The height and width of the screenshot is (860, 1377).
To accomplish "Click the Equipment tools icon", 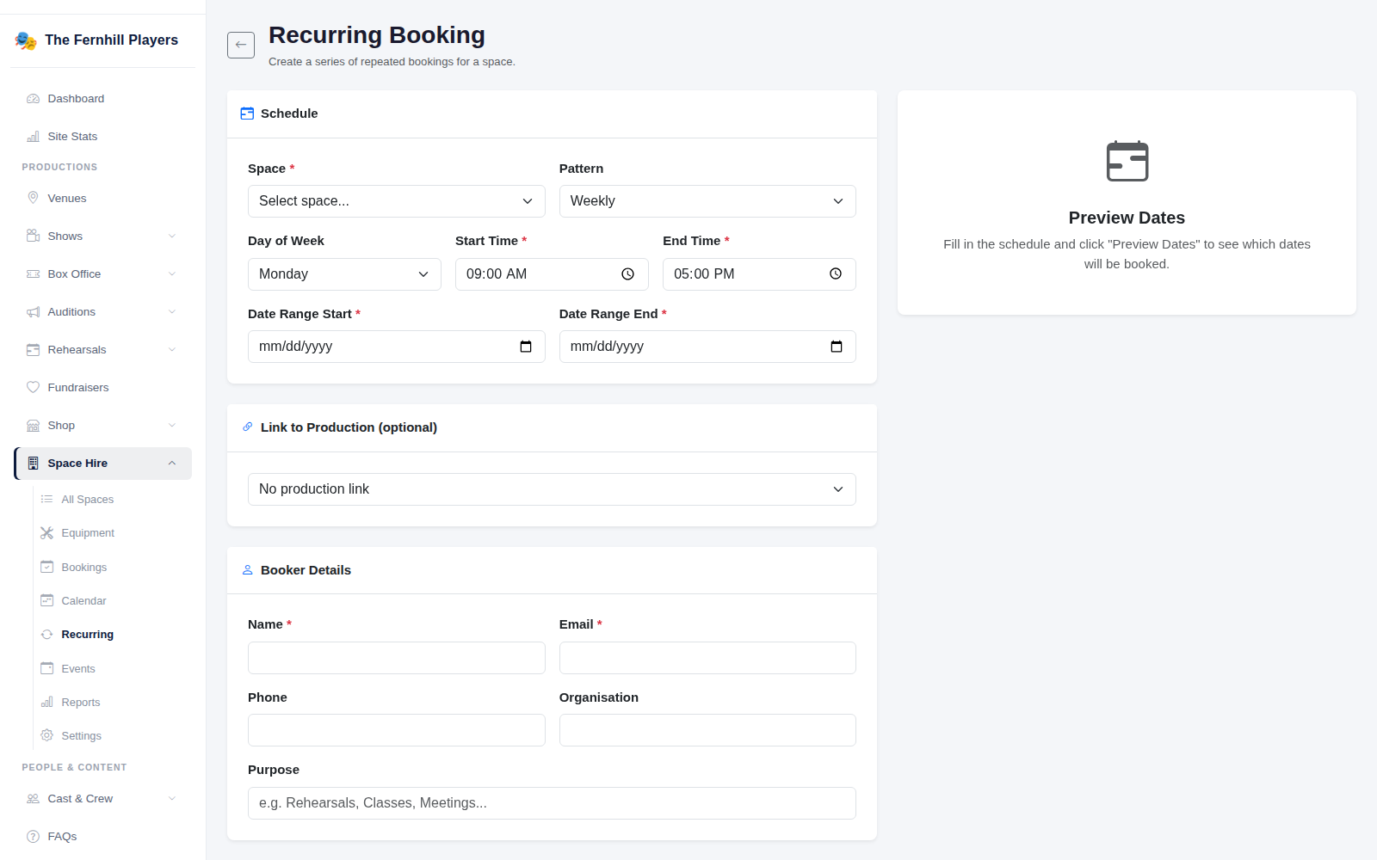I will (47, 533).
